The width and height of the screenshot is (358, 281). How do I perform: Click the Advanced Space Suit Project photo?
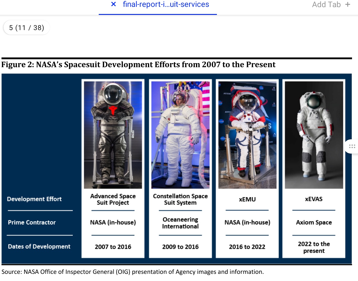(x=113, y=135)
